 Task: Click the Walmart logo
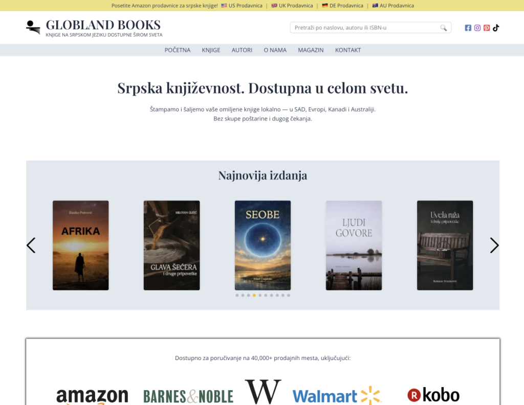[337, 396]
